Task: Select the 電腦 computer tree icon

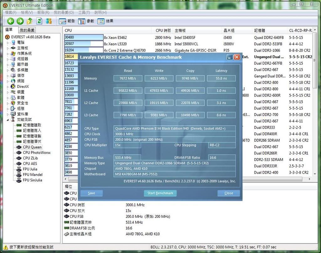Action: [13, 42]
